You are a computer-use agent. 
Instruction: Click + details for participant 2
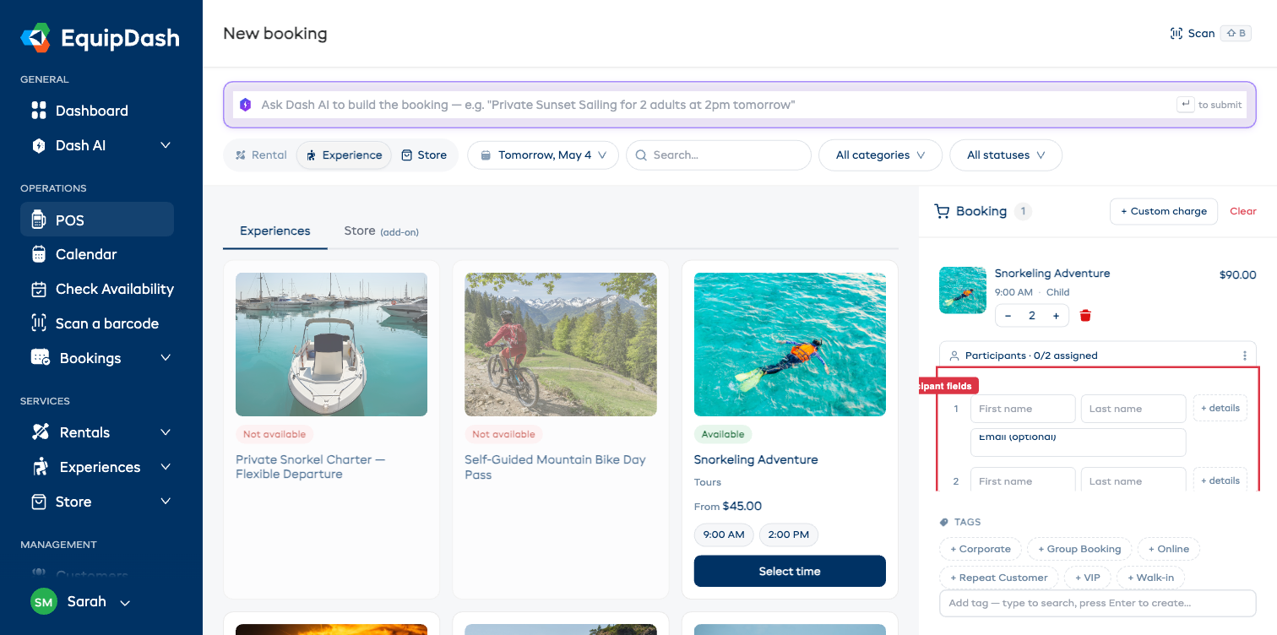1220,480
